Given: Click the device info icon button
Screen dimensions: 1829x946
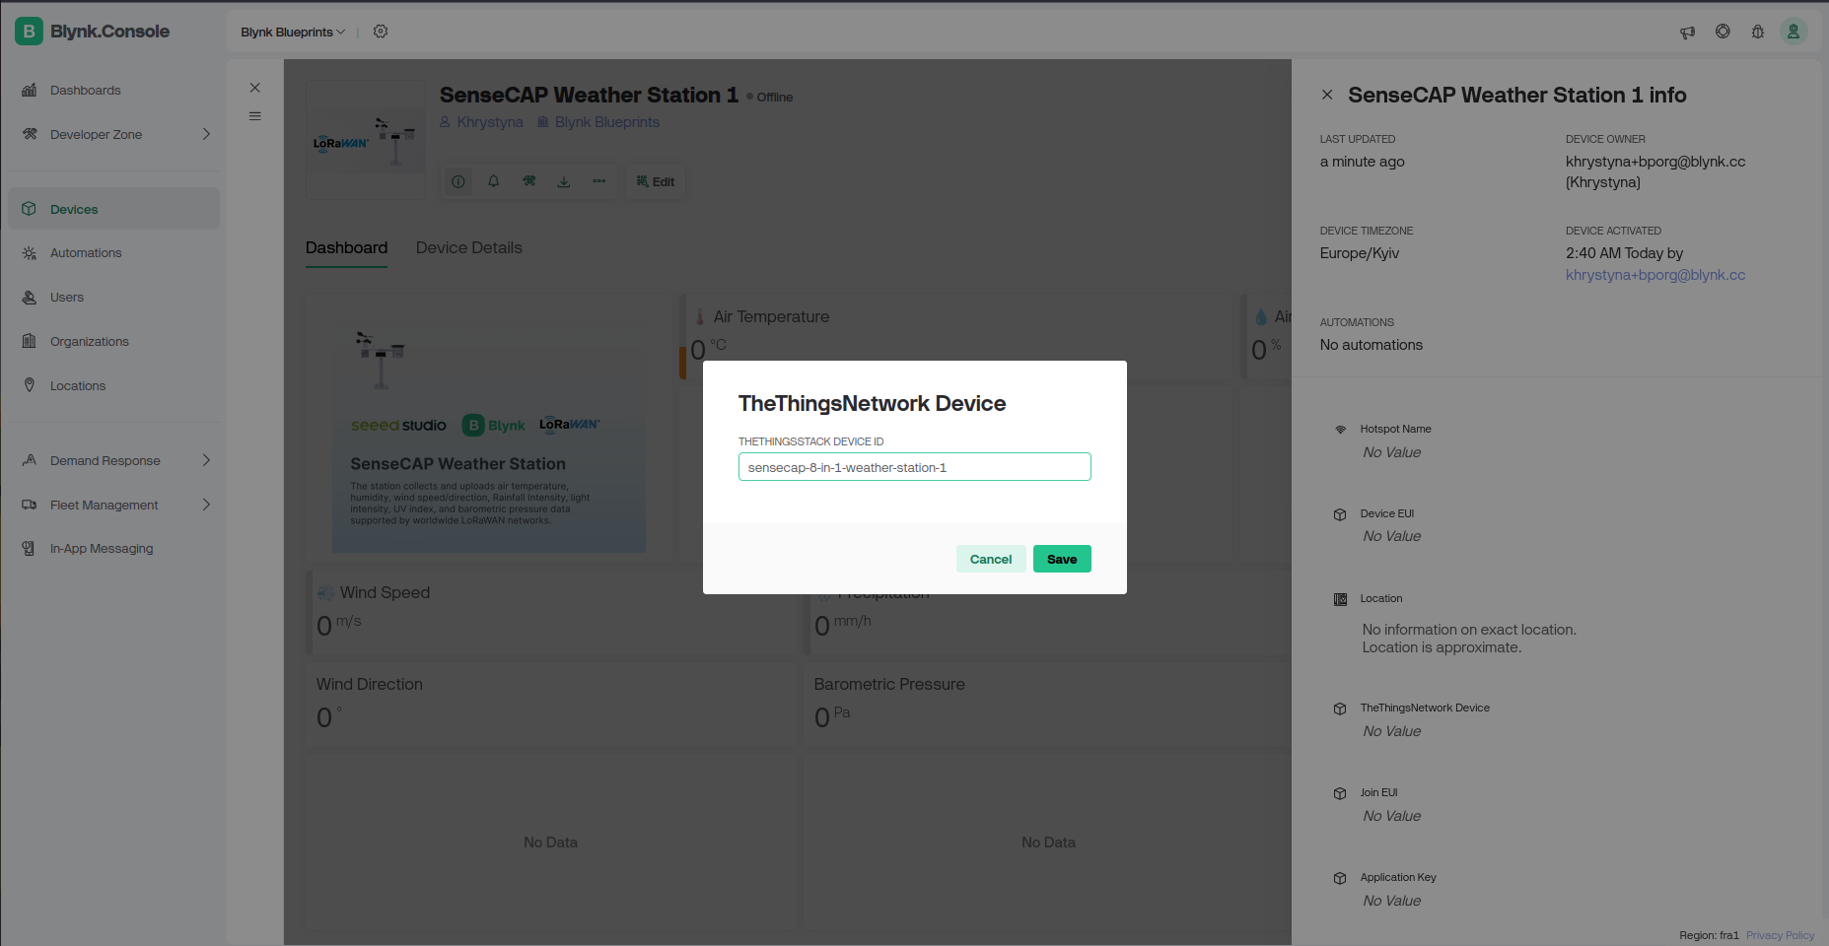Looking at the screenshot, I should (x=458, y=181).
